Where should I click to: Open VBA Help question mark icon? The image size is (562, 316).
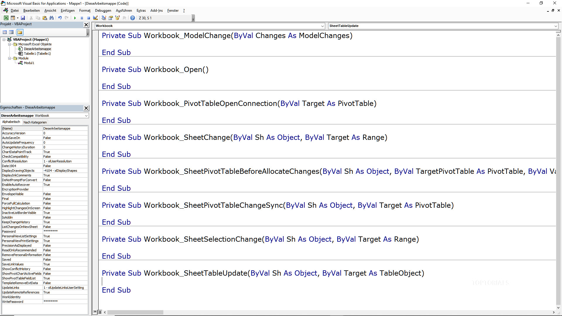click(x=133, y=18)
